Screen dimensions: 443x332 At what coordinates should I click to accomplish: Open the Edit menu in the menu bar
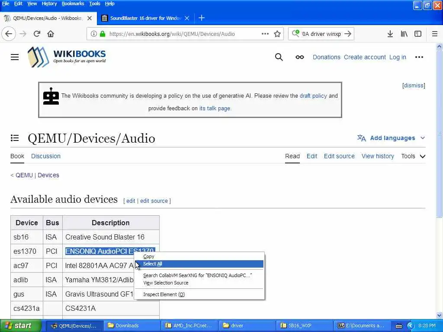tap(18, 3)
